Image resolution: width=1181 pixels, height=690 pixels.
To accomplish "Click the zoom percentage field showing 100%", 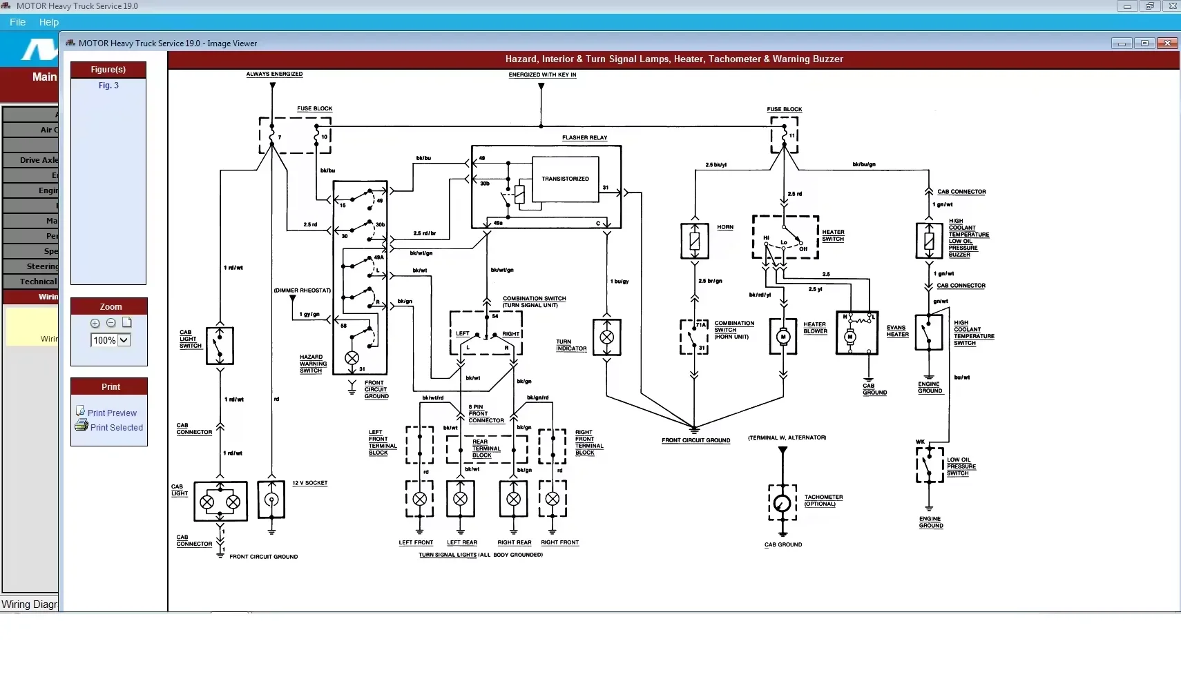I will pos(105,340).
